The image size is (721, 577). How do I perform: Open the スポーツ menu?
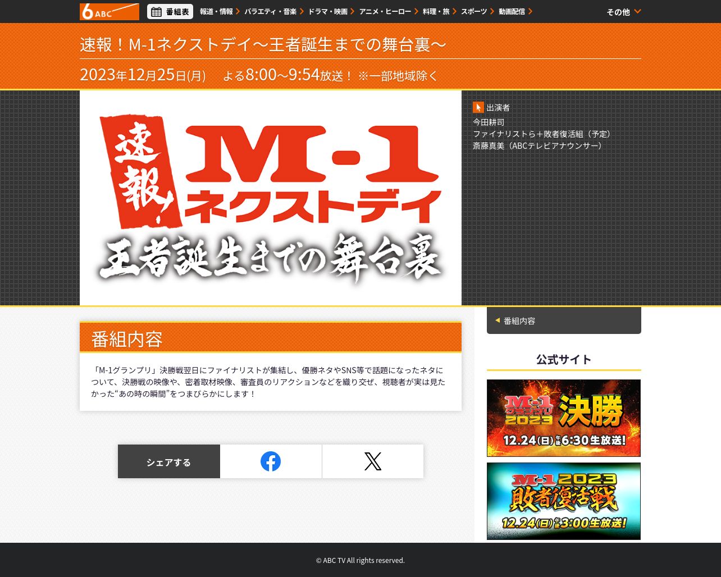point(474,11)
